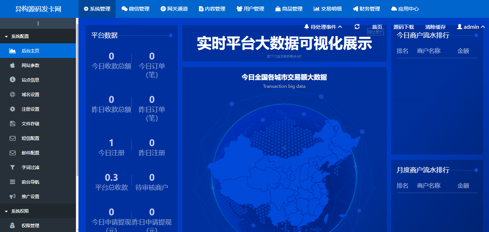The image size is (489, 232).
Task: Click the 源码下载 link
Action: (404, 27)
